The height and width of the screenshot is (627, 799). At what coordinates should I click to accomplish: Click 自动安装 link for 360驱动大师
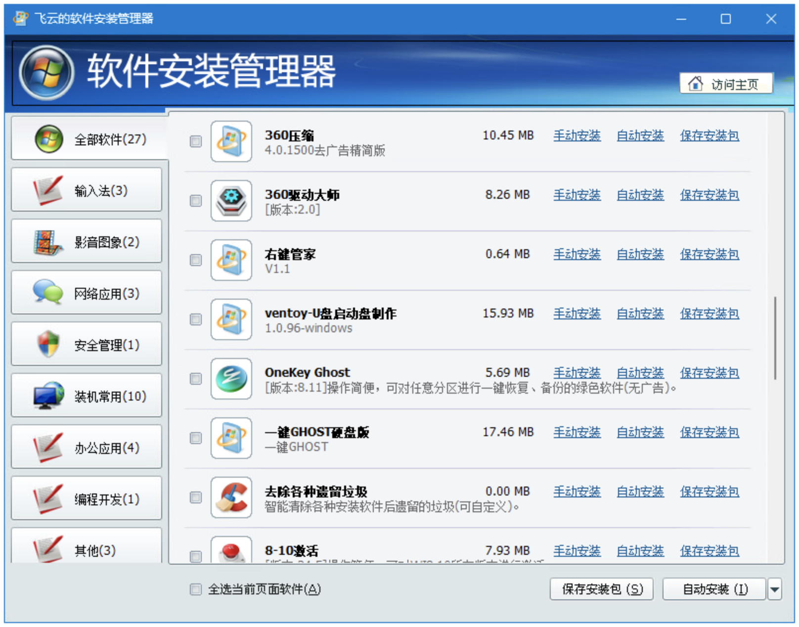640,195
